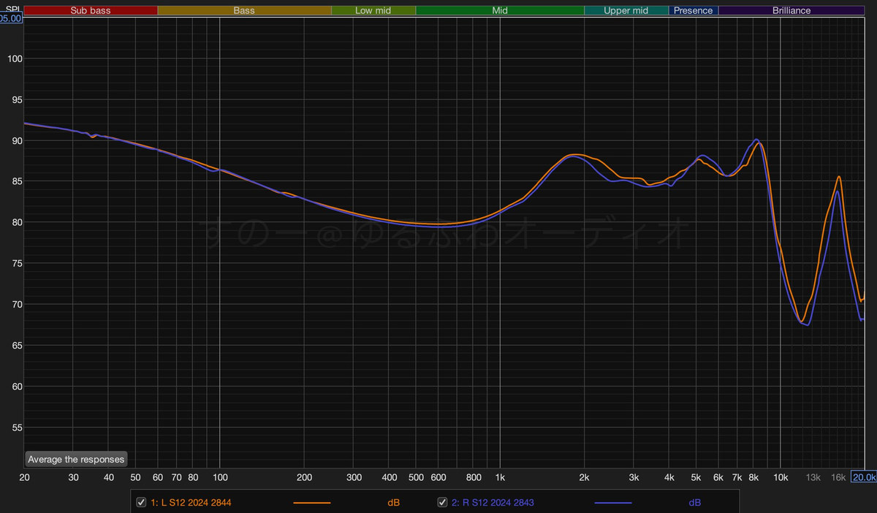Open the orange line style swatch in legend

[312, 503]
